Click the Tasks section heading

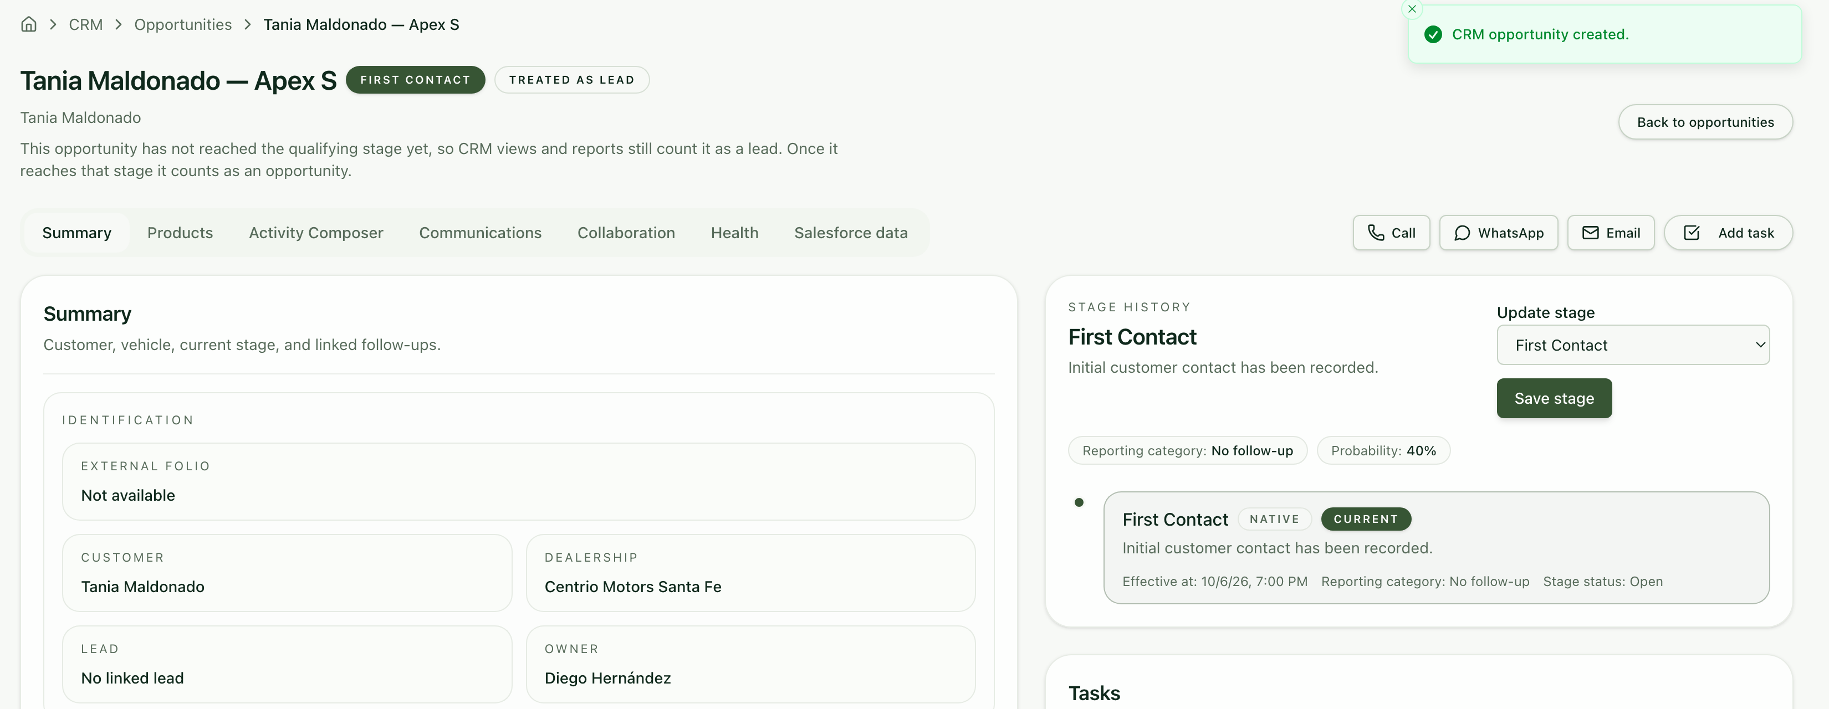(x=1094, y=693)
